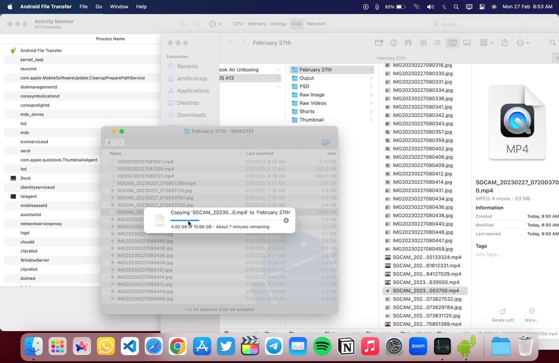Switch to Memory tab in Activity Monitor
Screen dimensions: 559x363
257,24
